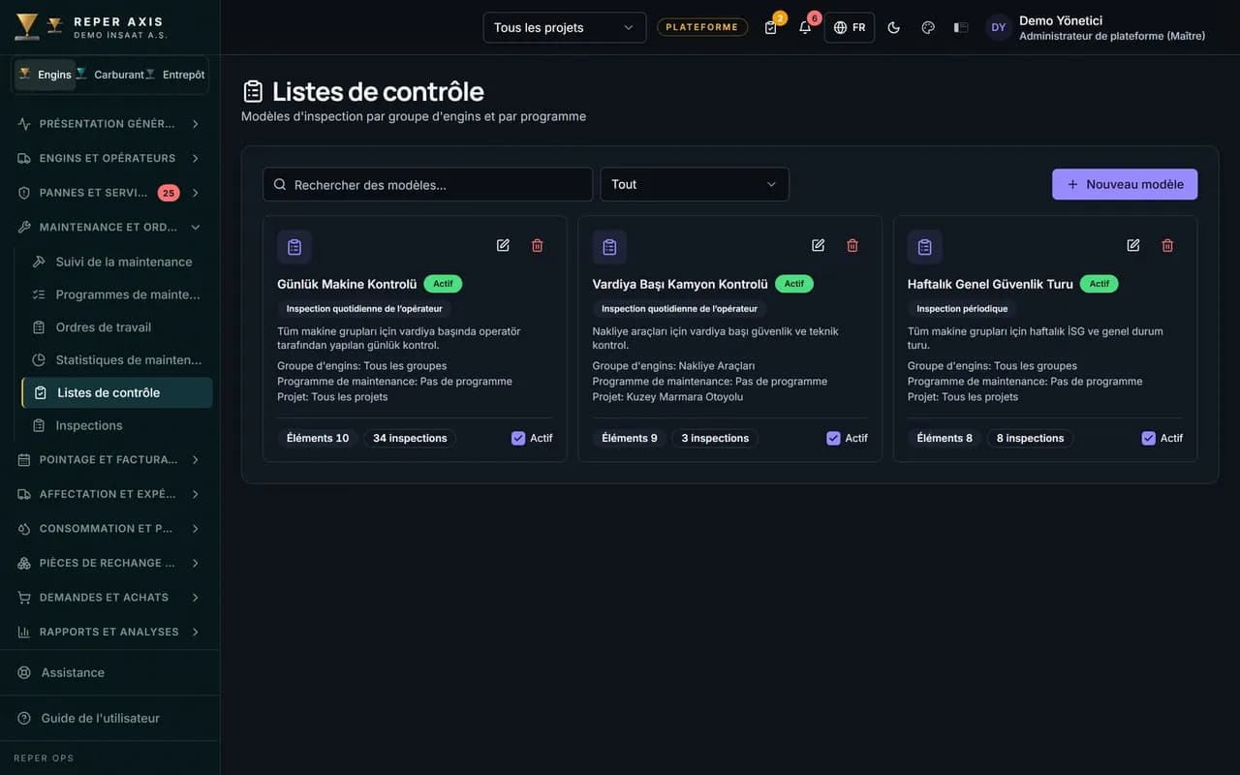Click clipboard icon on Günlük Makine Kontrolü card
Viewport: 1240px width, 775px height.
click(294, 247)
